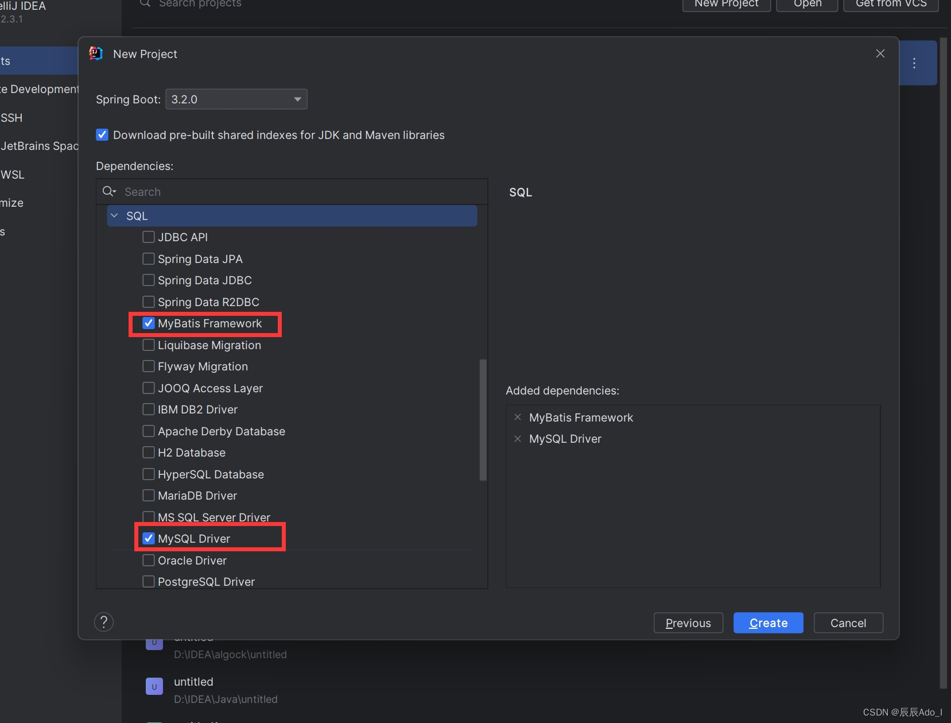Uncheck MyBatis Framework dependency
The height and width of the screenshot is (723, 951).
point(149,323)
